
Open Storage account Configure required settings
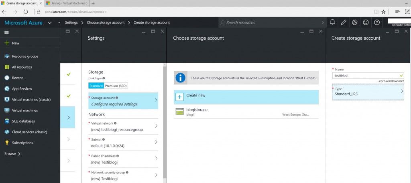123,101
